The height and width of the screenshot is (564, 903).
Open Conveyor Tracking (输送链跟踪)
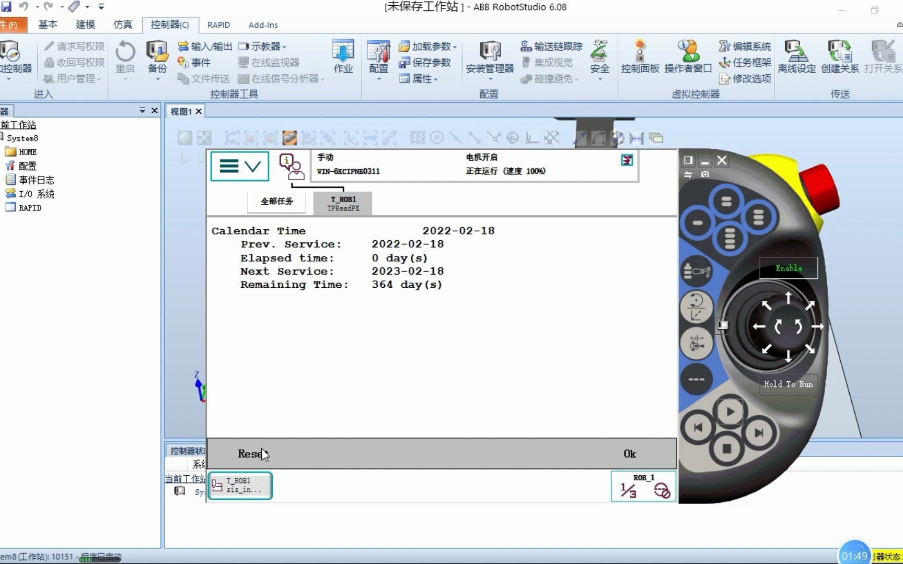pyautogui.click(x=551, y=46)
